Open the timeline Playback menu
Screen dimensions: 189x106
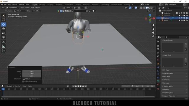pos(10,86)
